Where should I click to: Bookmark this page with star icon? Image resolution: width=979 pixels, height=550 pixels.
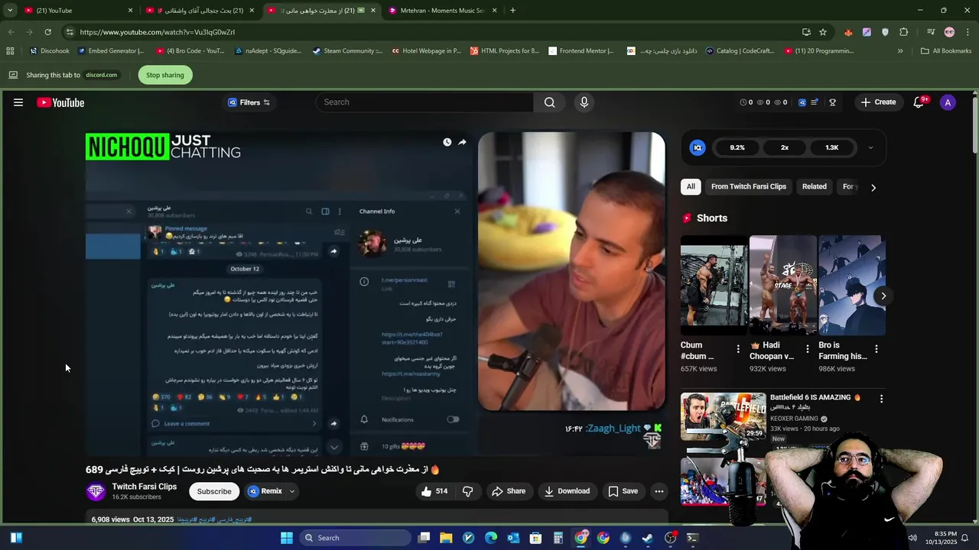pos(823,32)
